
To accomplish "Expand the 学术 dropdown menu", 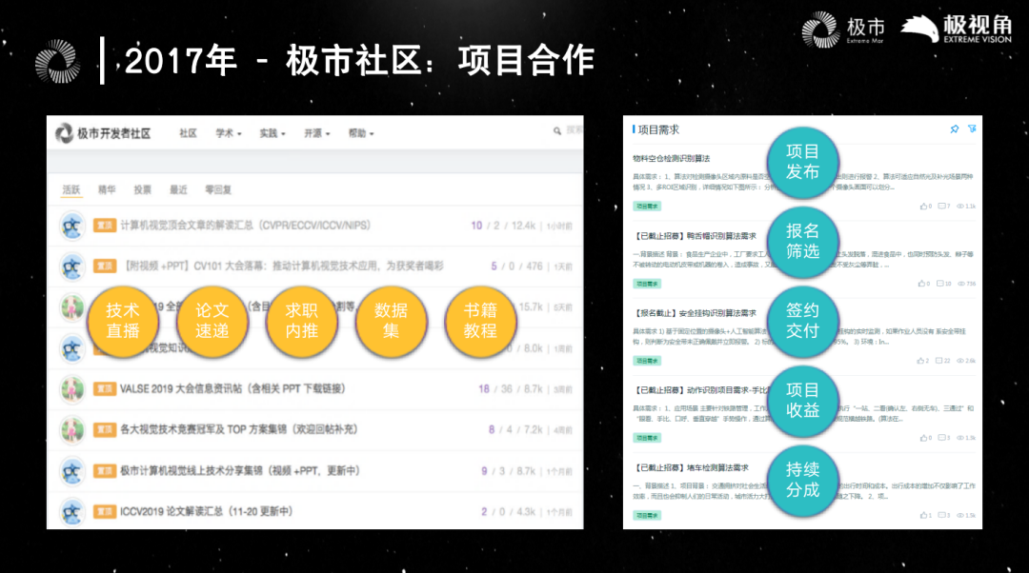I will pos(229,133).
